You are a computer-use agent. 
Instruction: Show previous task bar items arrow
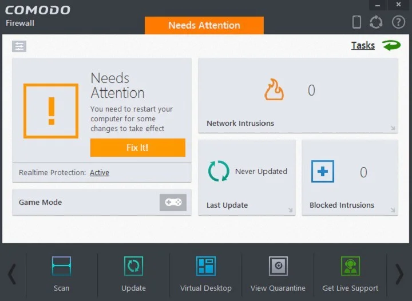click(13, 274)
